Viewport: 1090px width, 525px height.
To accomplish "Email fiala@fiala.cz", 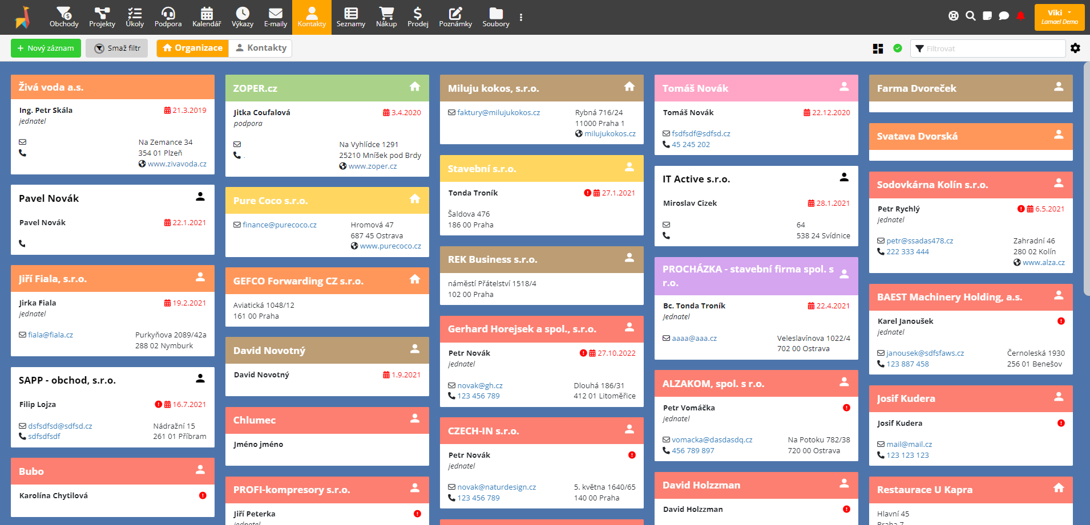I will (50, 335).
